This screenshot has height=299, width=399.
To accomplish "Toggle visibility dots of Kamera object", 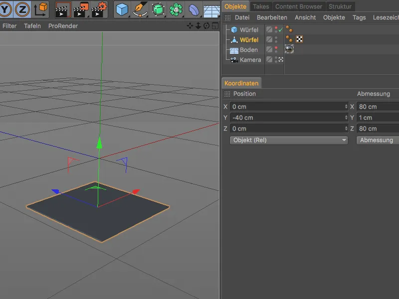I will tap(276, 59).
